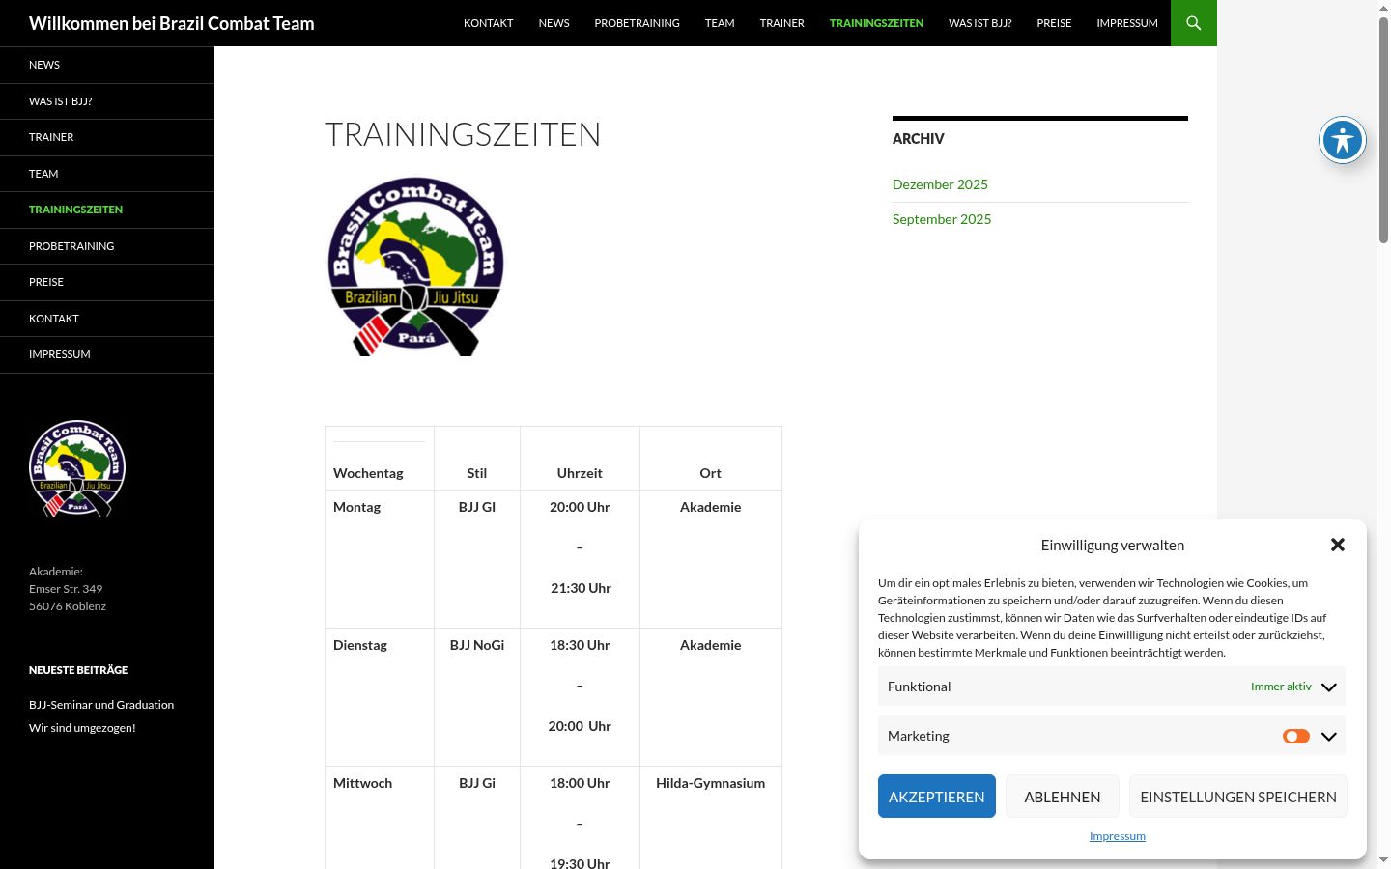
Task: Close the consent dialog with X
Action: [x=1338, y=545]
